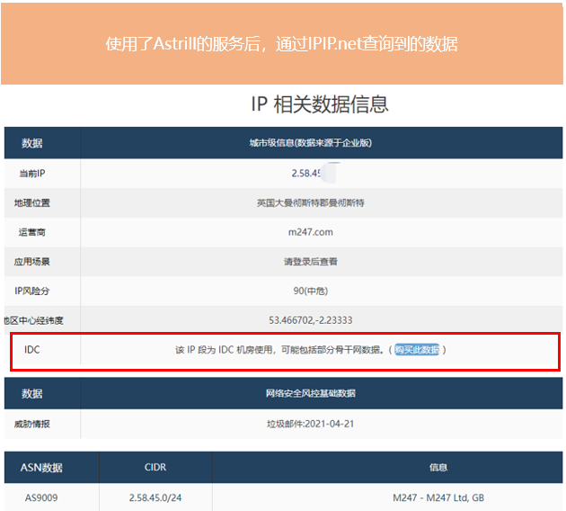
Task: Click the 地区中心经纬度 row label
Action: tap(34, 320)
